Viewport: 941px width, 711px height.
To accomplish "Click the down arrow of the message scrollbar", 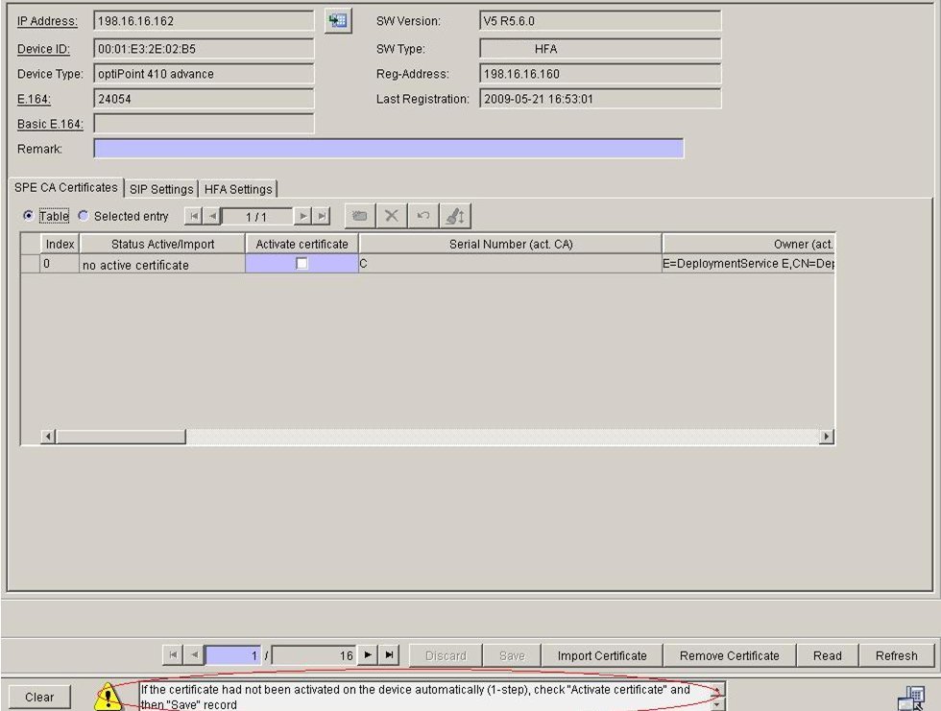I will [717, 704].
